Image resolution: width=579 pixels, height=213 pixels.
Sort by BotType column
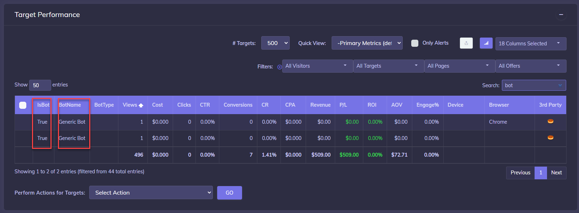click(x=104, y=105)
